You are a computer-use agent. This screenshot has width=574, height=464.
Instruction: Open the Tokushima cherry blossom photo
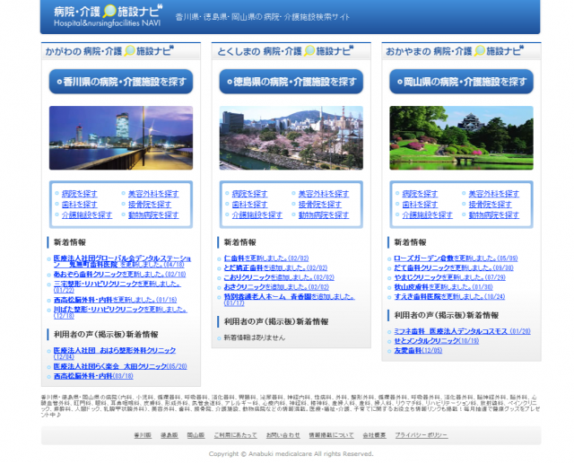291,138
